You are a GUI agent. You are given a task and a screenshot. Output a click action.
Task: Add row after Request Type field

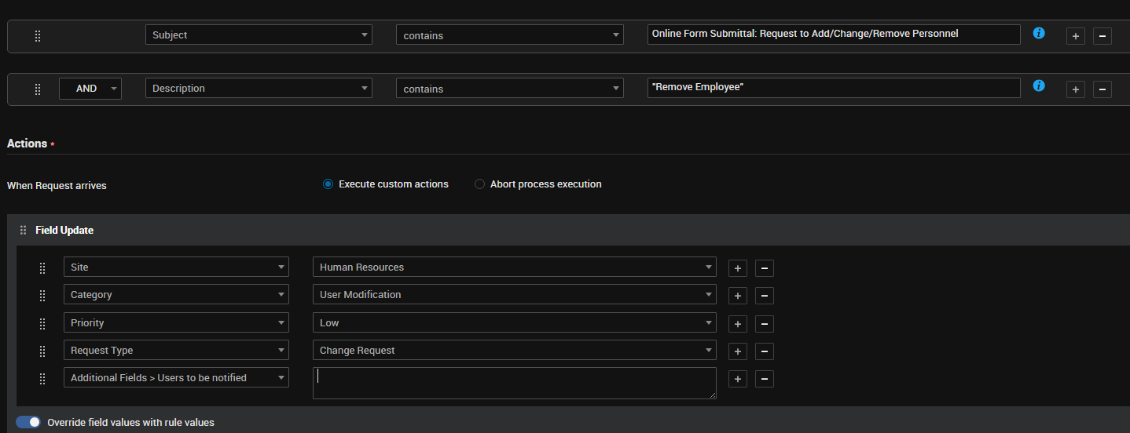[737, 351]
